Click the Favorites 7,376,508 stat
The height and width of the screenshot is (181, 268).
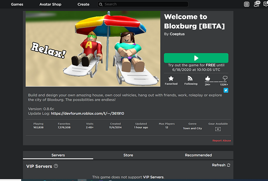tap(64, 125)
